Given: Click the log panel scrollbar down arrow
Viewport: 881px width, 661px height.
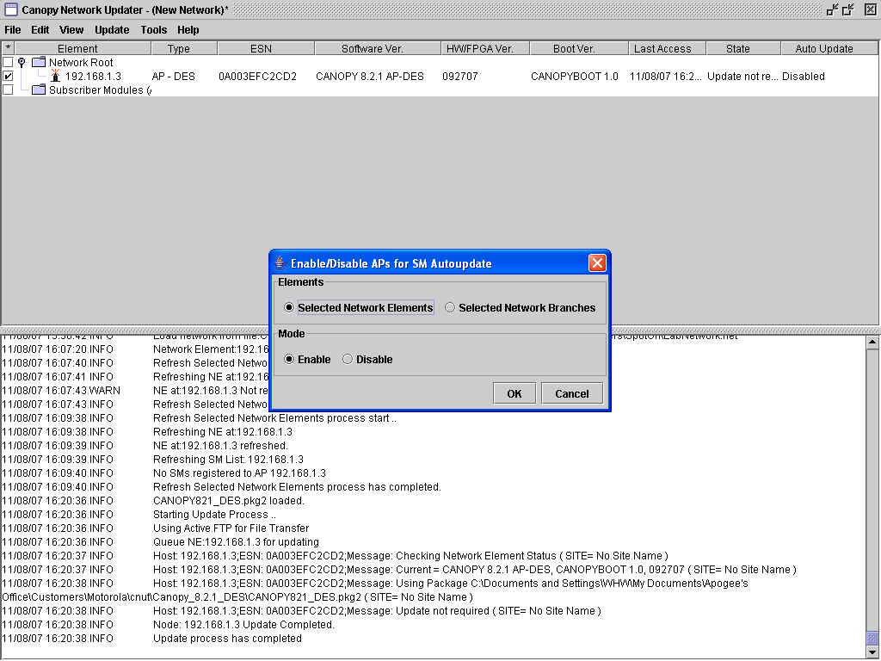Looking at the screenshot, I should (873, 652).
